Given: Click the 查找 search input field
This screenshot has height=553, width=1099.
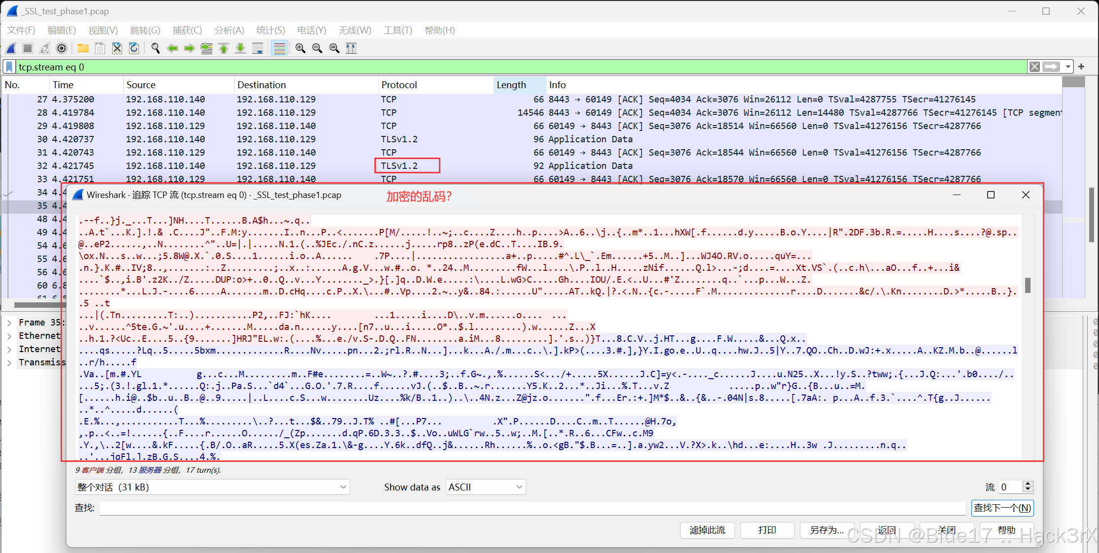Looking at the screenshot, I should point(532,508).
